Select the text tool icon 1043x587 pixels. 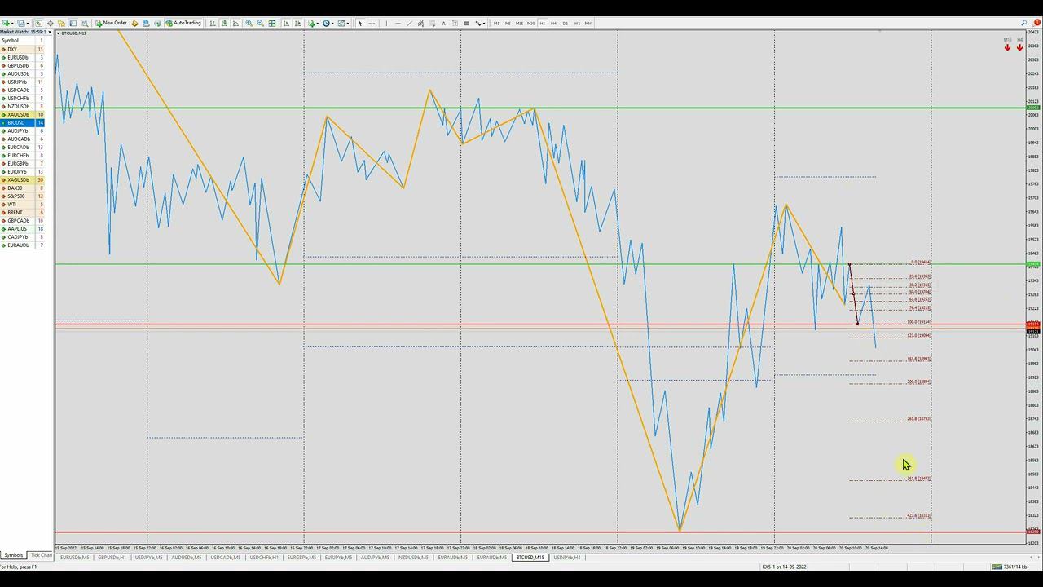click(443, 23)
